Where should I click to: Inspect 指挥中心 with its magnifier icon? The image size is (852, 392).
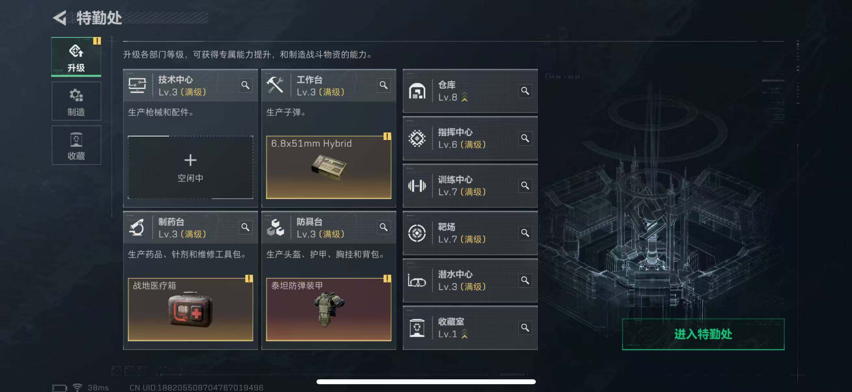pyautogui.click(x=525, y=138)
